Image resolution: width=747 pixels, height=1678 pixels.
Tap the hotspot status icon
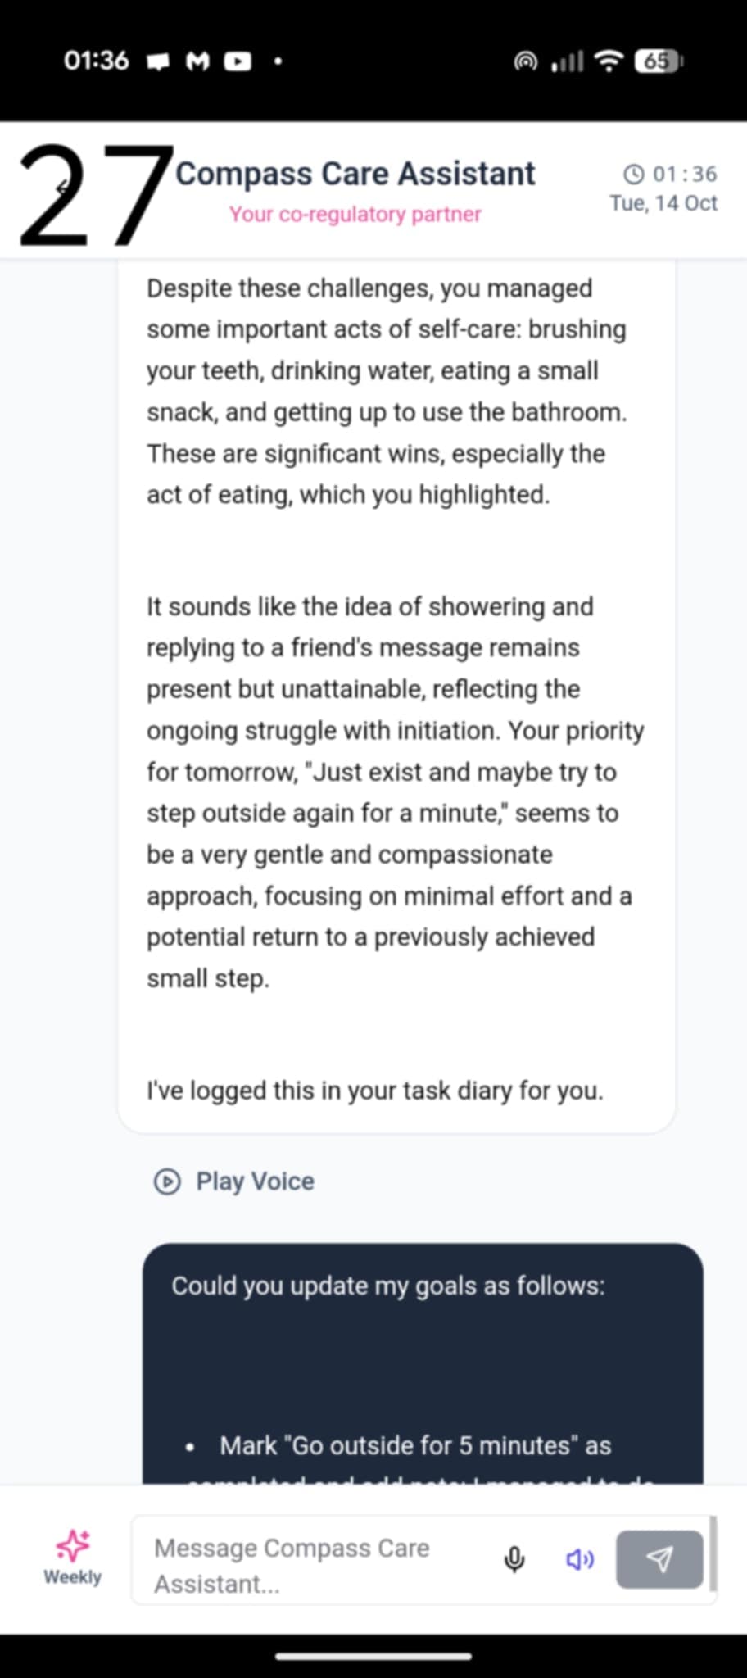(x=526, y=61)
